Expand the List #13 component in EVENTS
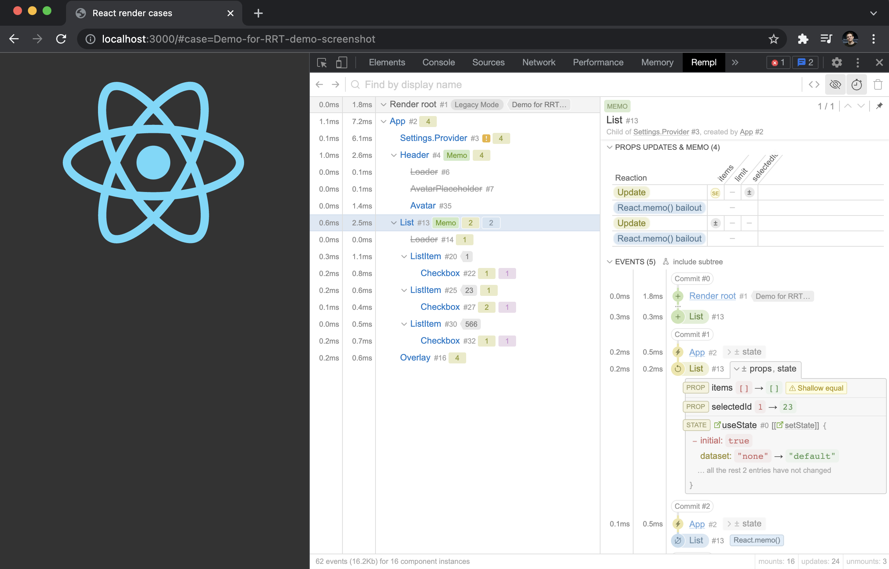889x569 pixels. (736, 369)
